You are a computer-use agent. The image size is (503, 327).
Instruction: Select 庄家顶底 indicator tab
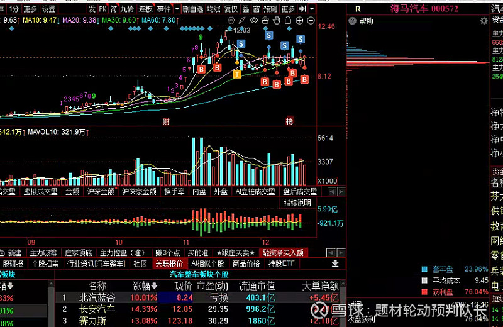point(78,253)
